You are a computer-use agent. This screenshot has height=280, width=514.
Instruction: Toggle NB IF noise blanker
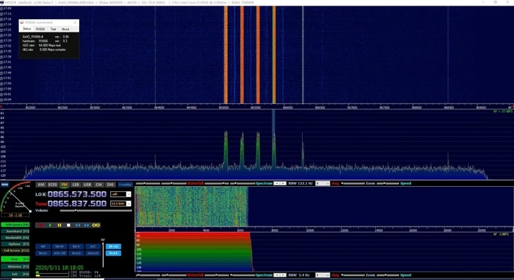point(76,246)
